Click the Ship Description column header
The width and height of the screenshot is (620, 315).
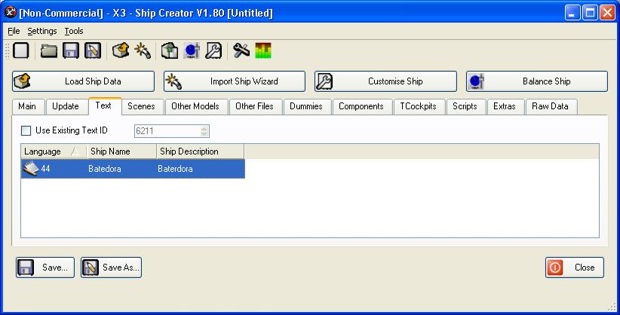point(200,151)
